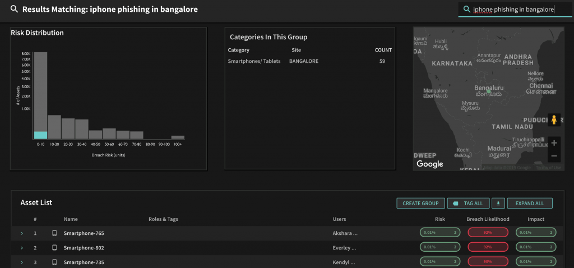Click the green Bengaluru marker on the map
Viewport: 574px width, 268px height.
click(488, 91)
